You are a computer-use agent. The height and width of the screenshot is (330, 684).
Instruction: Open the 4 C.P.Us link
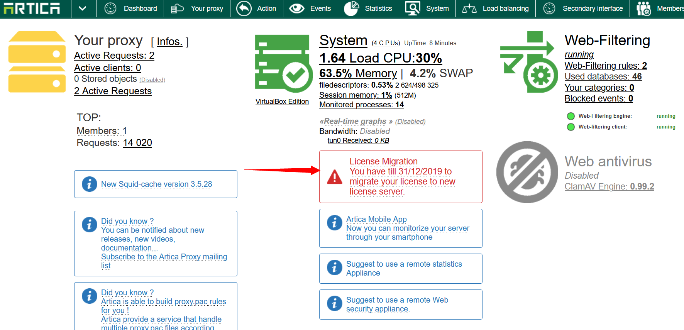pos(386,43)
